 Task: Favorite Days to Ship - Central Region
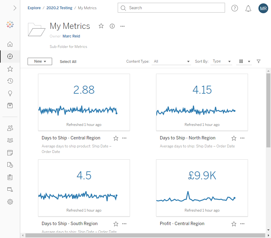coord(116,138)
